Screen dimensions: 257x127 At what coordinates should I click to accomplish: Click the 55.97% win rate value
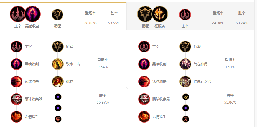coord(103,102)
